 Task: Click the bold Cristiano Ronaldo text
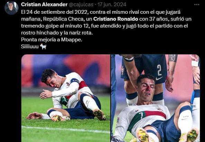pos(116,19)
